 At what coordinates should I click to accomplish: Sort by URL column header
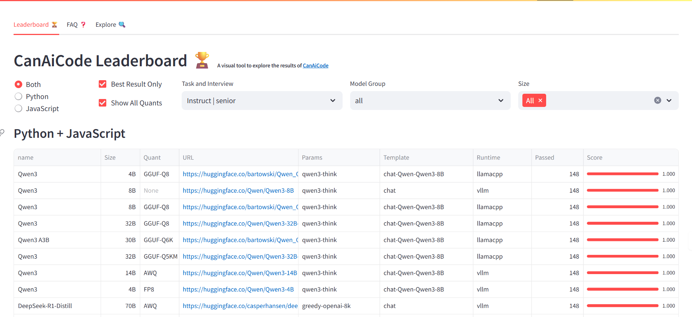click(x=239, y=157)
